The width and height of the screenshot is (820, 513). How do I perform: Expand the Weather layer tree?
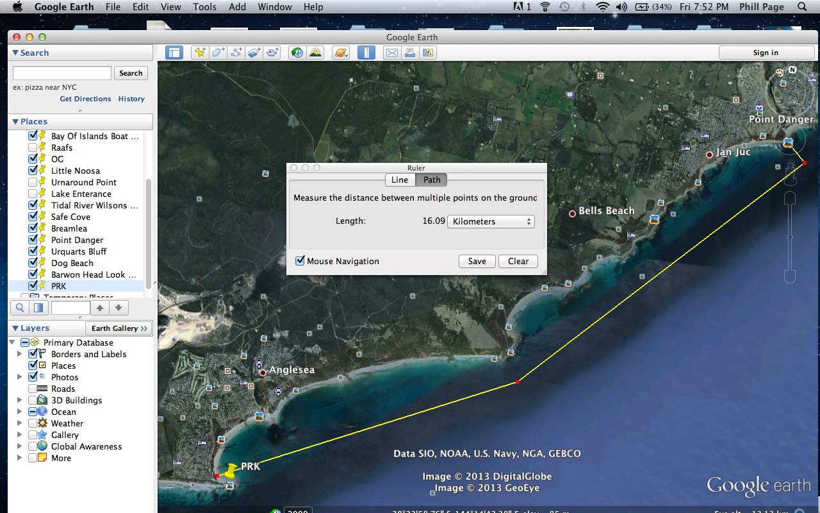pos(20,423)
